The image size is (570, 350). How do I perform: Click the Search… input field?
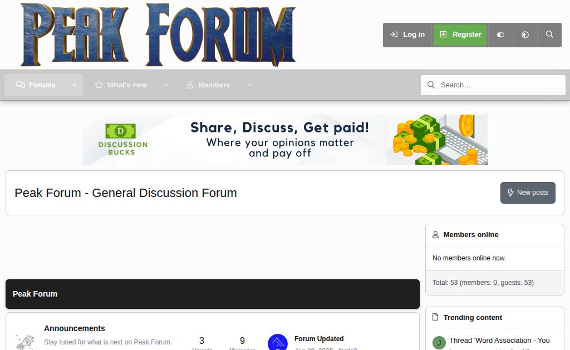tap(493, 85)
